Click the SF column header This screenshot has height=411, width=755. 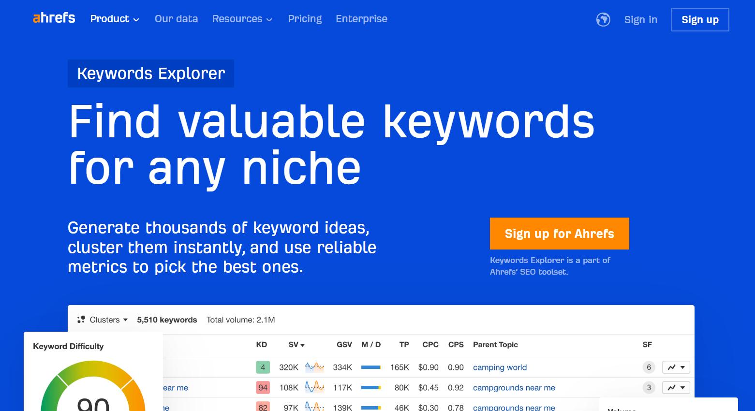(x=647, y=345)
